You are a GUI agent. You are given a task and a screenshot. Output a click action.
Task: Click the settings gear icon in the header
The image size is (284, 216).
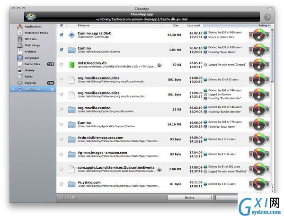tap(267, 17)
